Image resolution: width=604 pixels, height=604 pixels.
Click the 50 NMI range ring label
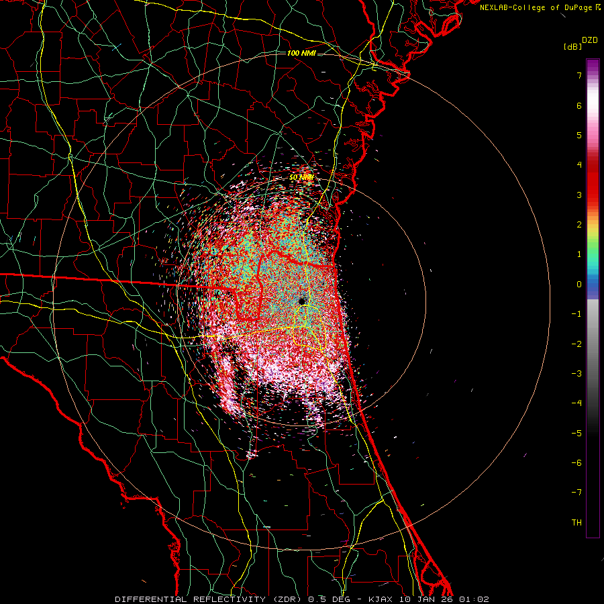click(301, 178)
